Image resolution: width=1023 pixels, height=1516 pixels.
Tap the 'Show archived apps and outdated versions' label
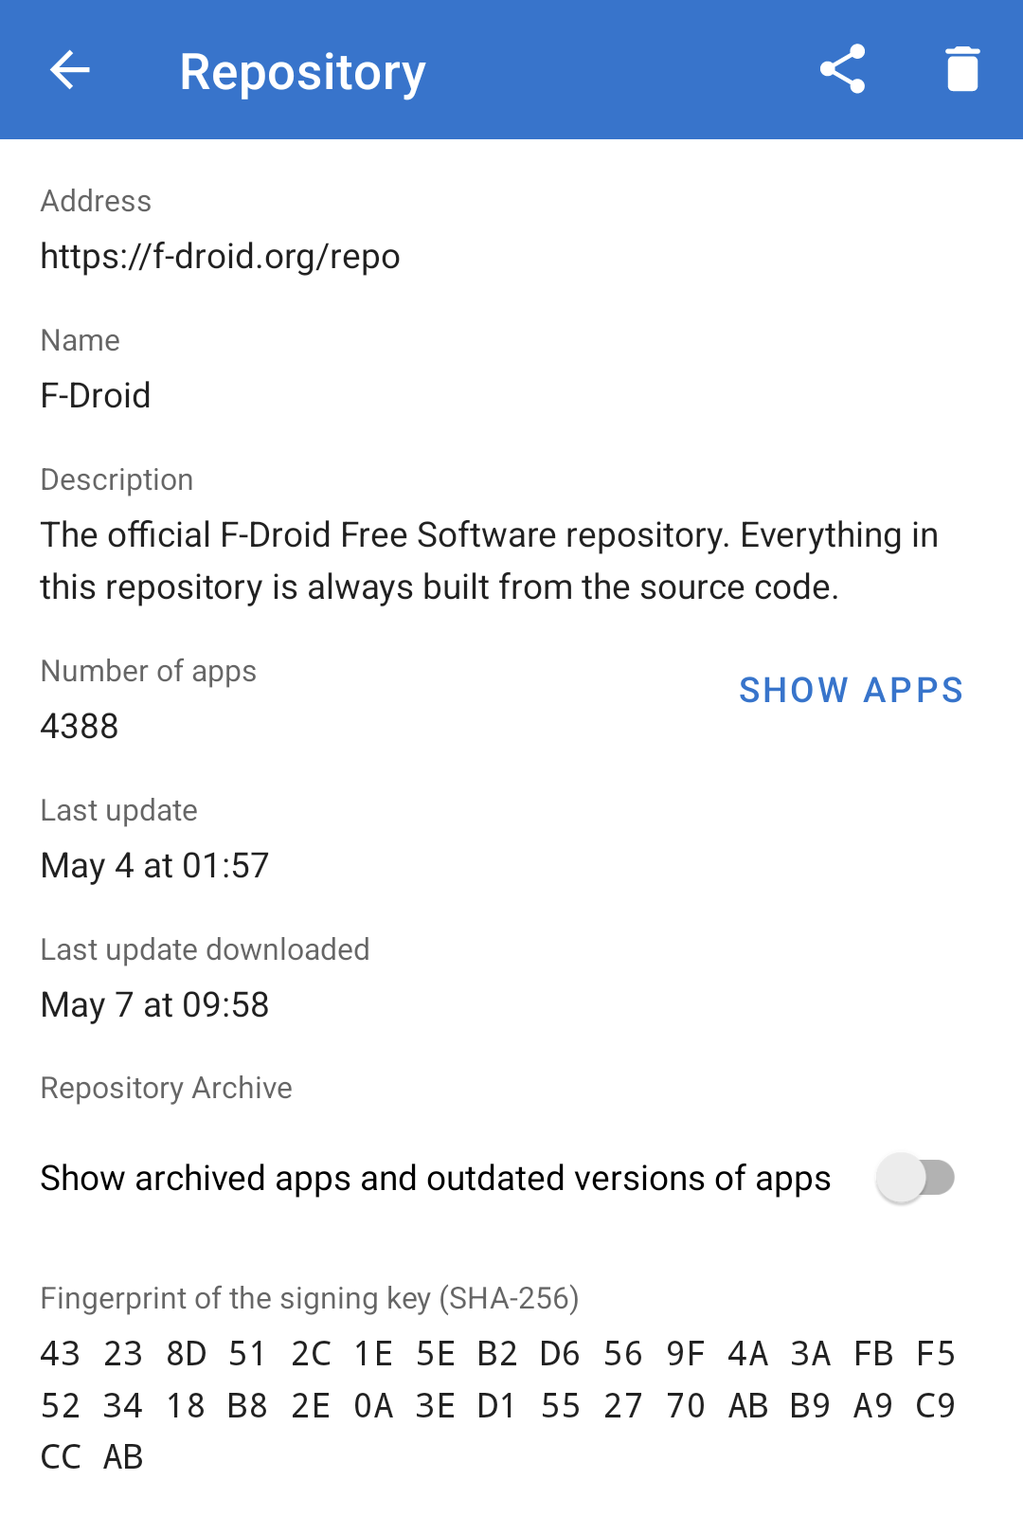click(436, 1179)
